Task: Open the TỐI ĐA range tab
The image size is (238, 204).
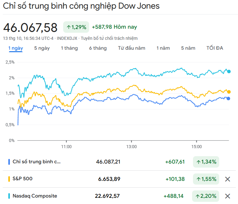Action: point(215,48)
